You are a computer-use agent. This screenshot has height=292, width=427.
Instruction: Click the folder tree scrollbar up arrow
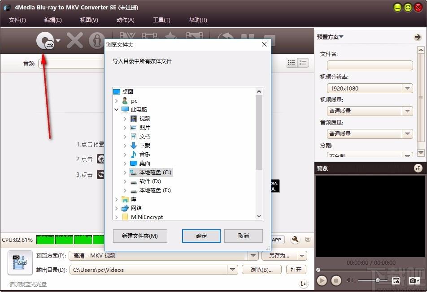click(259, 91)
